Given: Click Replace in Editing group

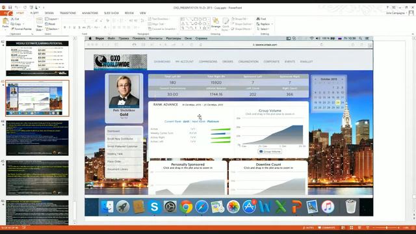Looking at the screenshot, I should click(x=265, y=24).
